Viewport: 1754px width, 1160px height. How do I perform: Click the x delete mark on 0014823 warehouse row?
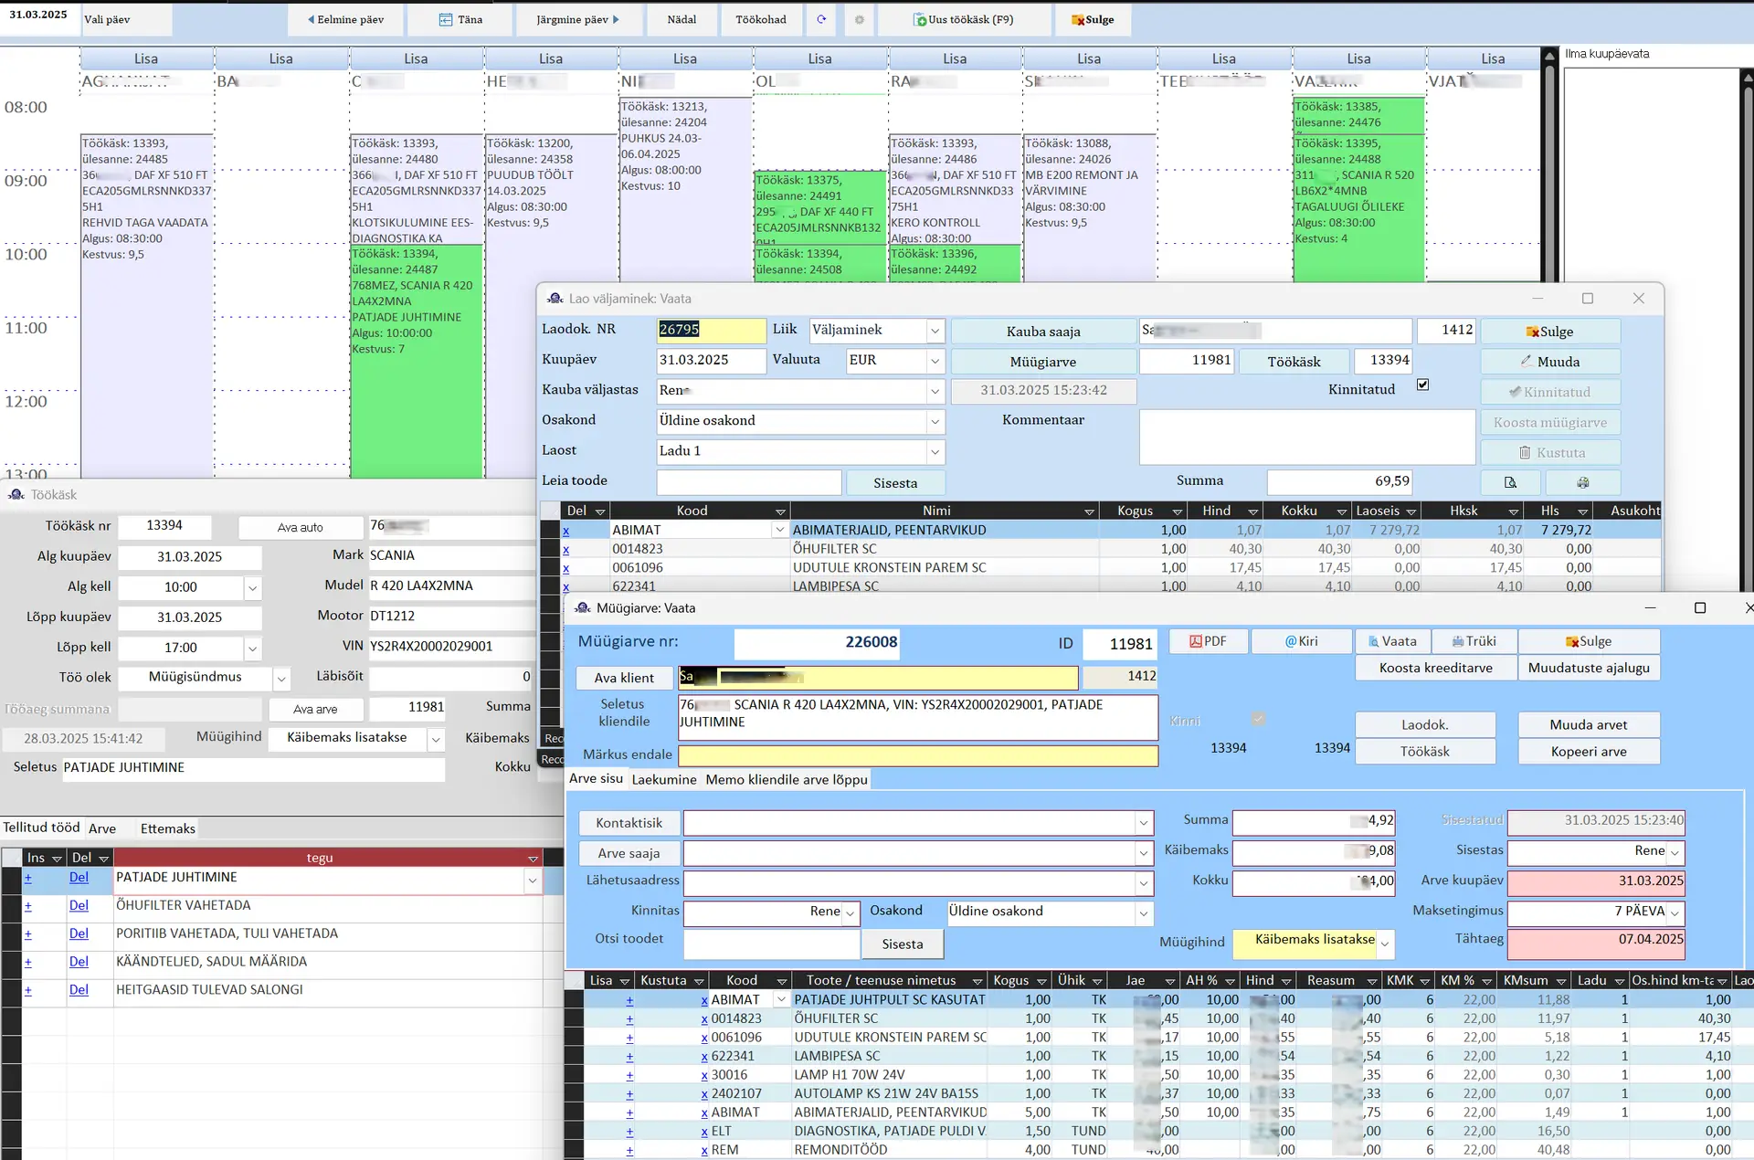click(565, 549)
